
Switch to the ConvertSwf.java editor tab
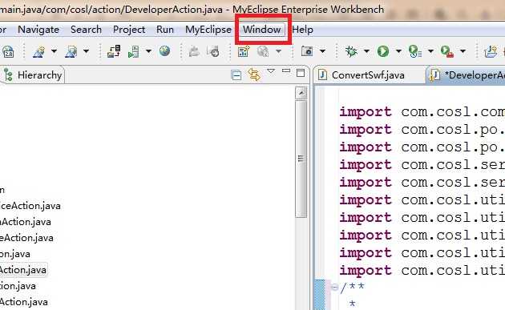coord(368,75)
